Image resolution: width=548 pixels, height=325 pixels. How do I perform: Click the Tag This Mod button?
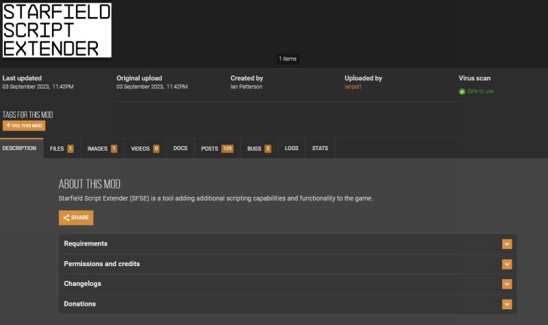[x=24, y=125]
